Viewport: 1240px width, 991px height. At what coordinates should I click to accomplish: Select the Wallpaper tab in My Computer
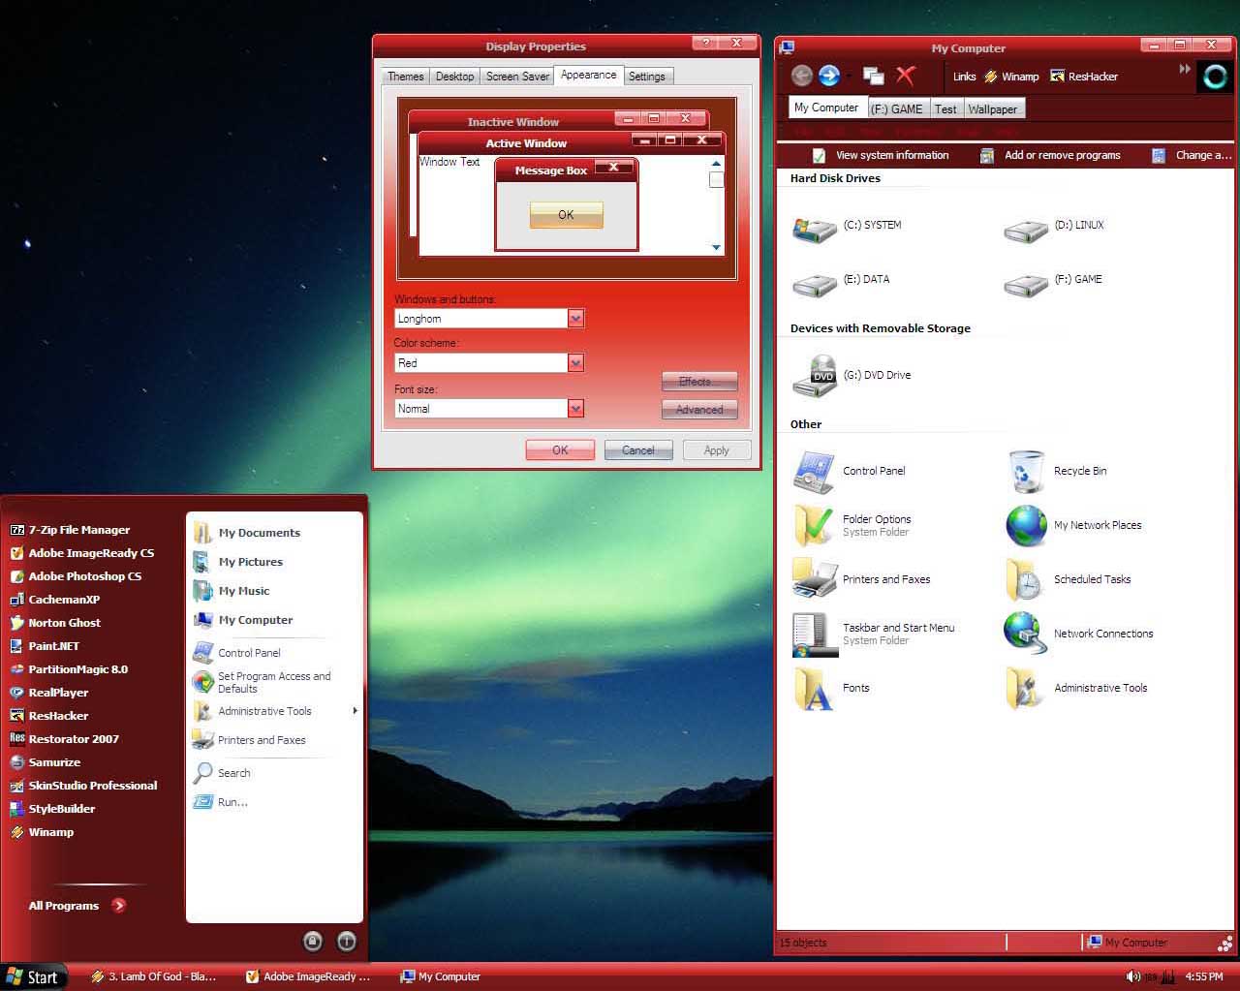point(992,109)
